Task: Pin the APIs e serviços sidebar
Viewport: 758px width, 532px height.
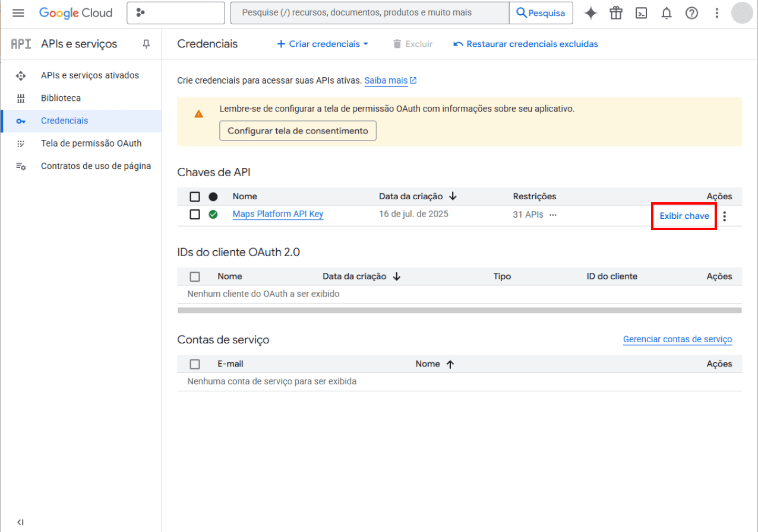Action: [146, 44]
